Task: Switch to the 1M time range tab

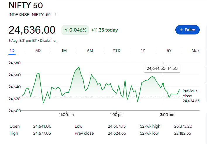Action: [64, 51]
